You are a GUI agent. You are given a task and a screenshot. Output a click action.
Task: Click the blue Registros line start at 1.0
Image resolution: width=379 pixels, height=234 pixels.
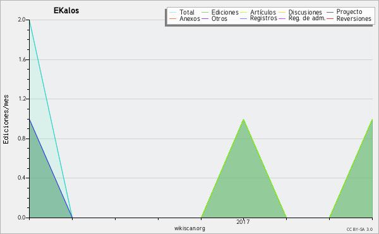(x=30, y=120)
